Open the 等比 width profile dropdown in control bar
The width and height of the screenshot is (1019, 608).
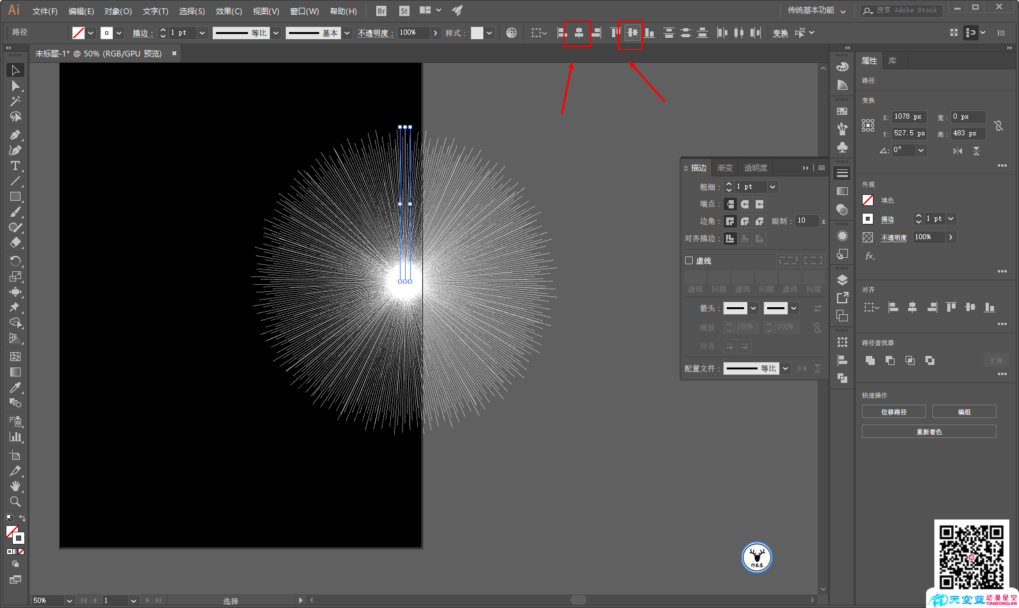(x=276, y=33)
